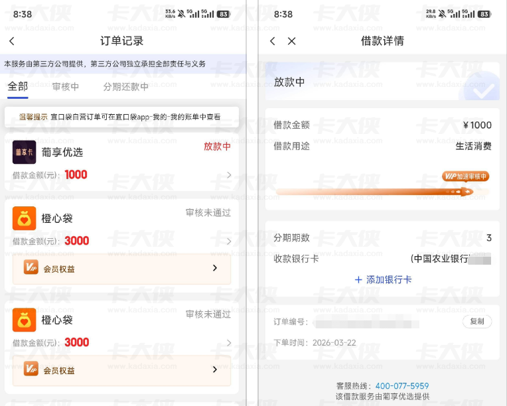The height and width of the screenshot is (406, 507).
Task: Tap the plus icon beside 添加银行卡
Action: pyautogui.click(x=358, y=279)
